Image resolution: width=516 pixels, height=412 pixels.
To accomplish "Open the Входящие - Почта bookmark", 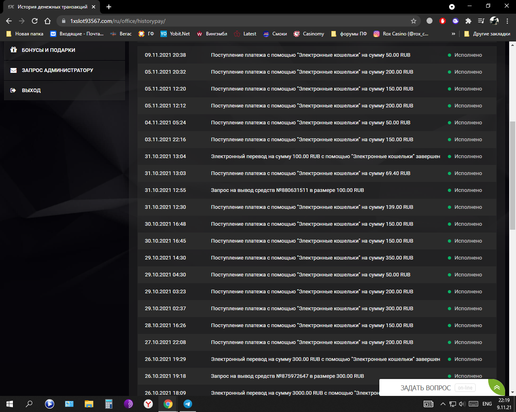I will pos(77,34).
